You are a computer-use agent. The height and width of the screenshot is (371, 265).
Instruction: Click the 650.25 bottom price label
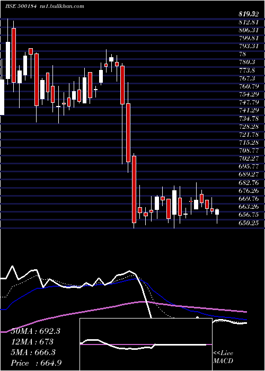pyautogui.click(x=249, y=223)
